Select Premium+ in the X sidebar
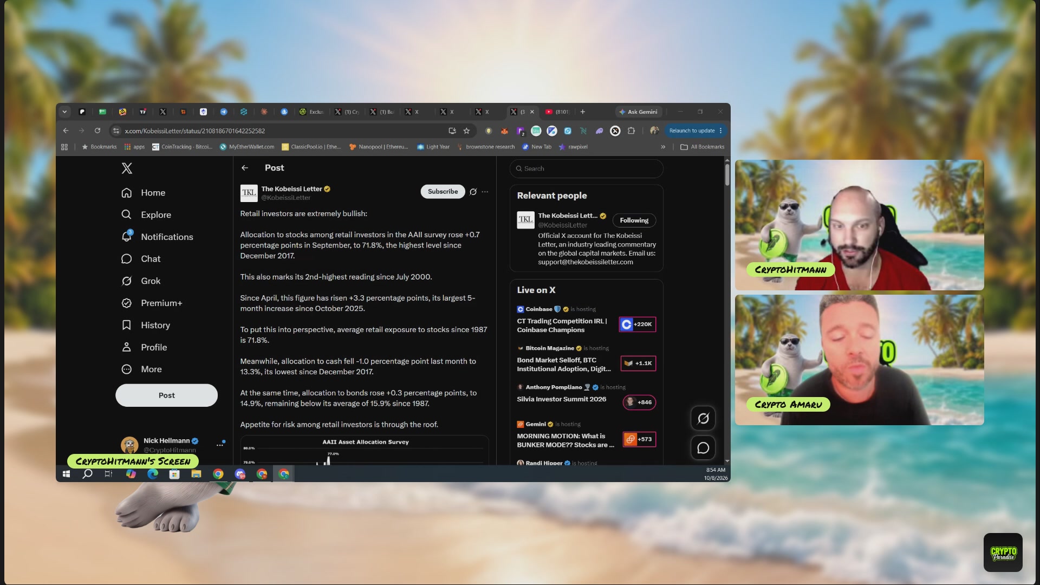1040x585 pixels. tap(152, 303)
